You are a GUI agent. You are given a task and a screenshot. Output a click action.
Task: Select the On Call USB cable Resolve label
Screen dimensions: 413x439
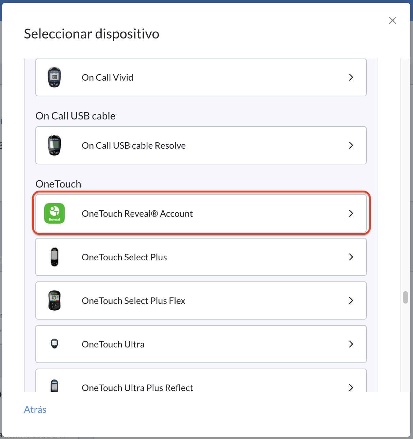(x=134, y=146)
